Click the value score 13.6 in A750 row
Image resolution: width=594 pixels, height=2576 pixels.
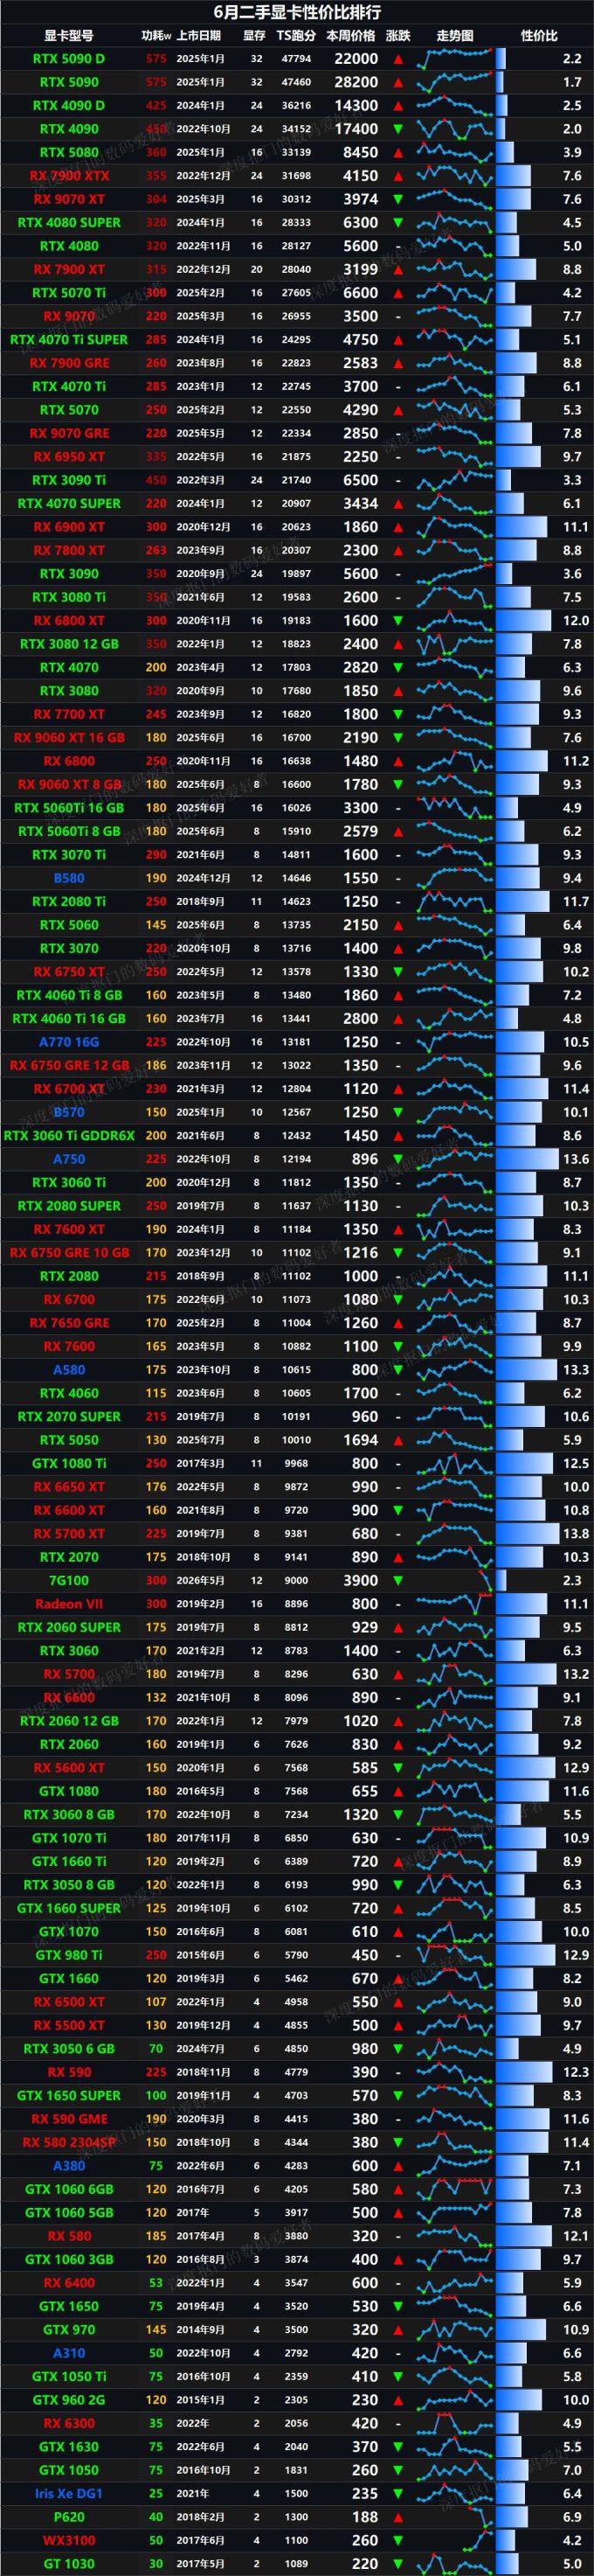pyautogui.click(x=576, y=1159)
